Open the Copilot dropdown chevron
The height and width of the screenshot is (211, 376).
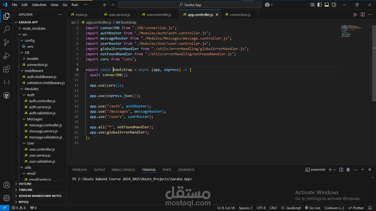point(272,5)
